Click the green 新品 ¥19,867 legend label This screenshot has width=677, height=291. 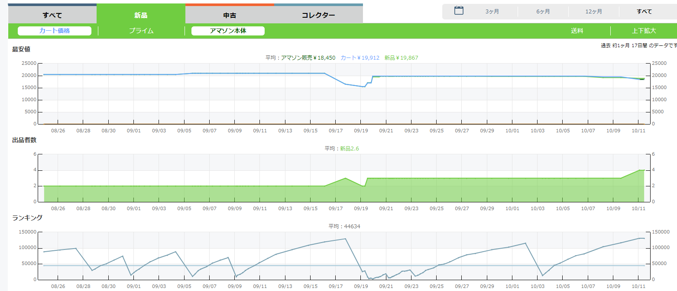click(x=401, y=58)
